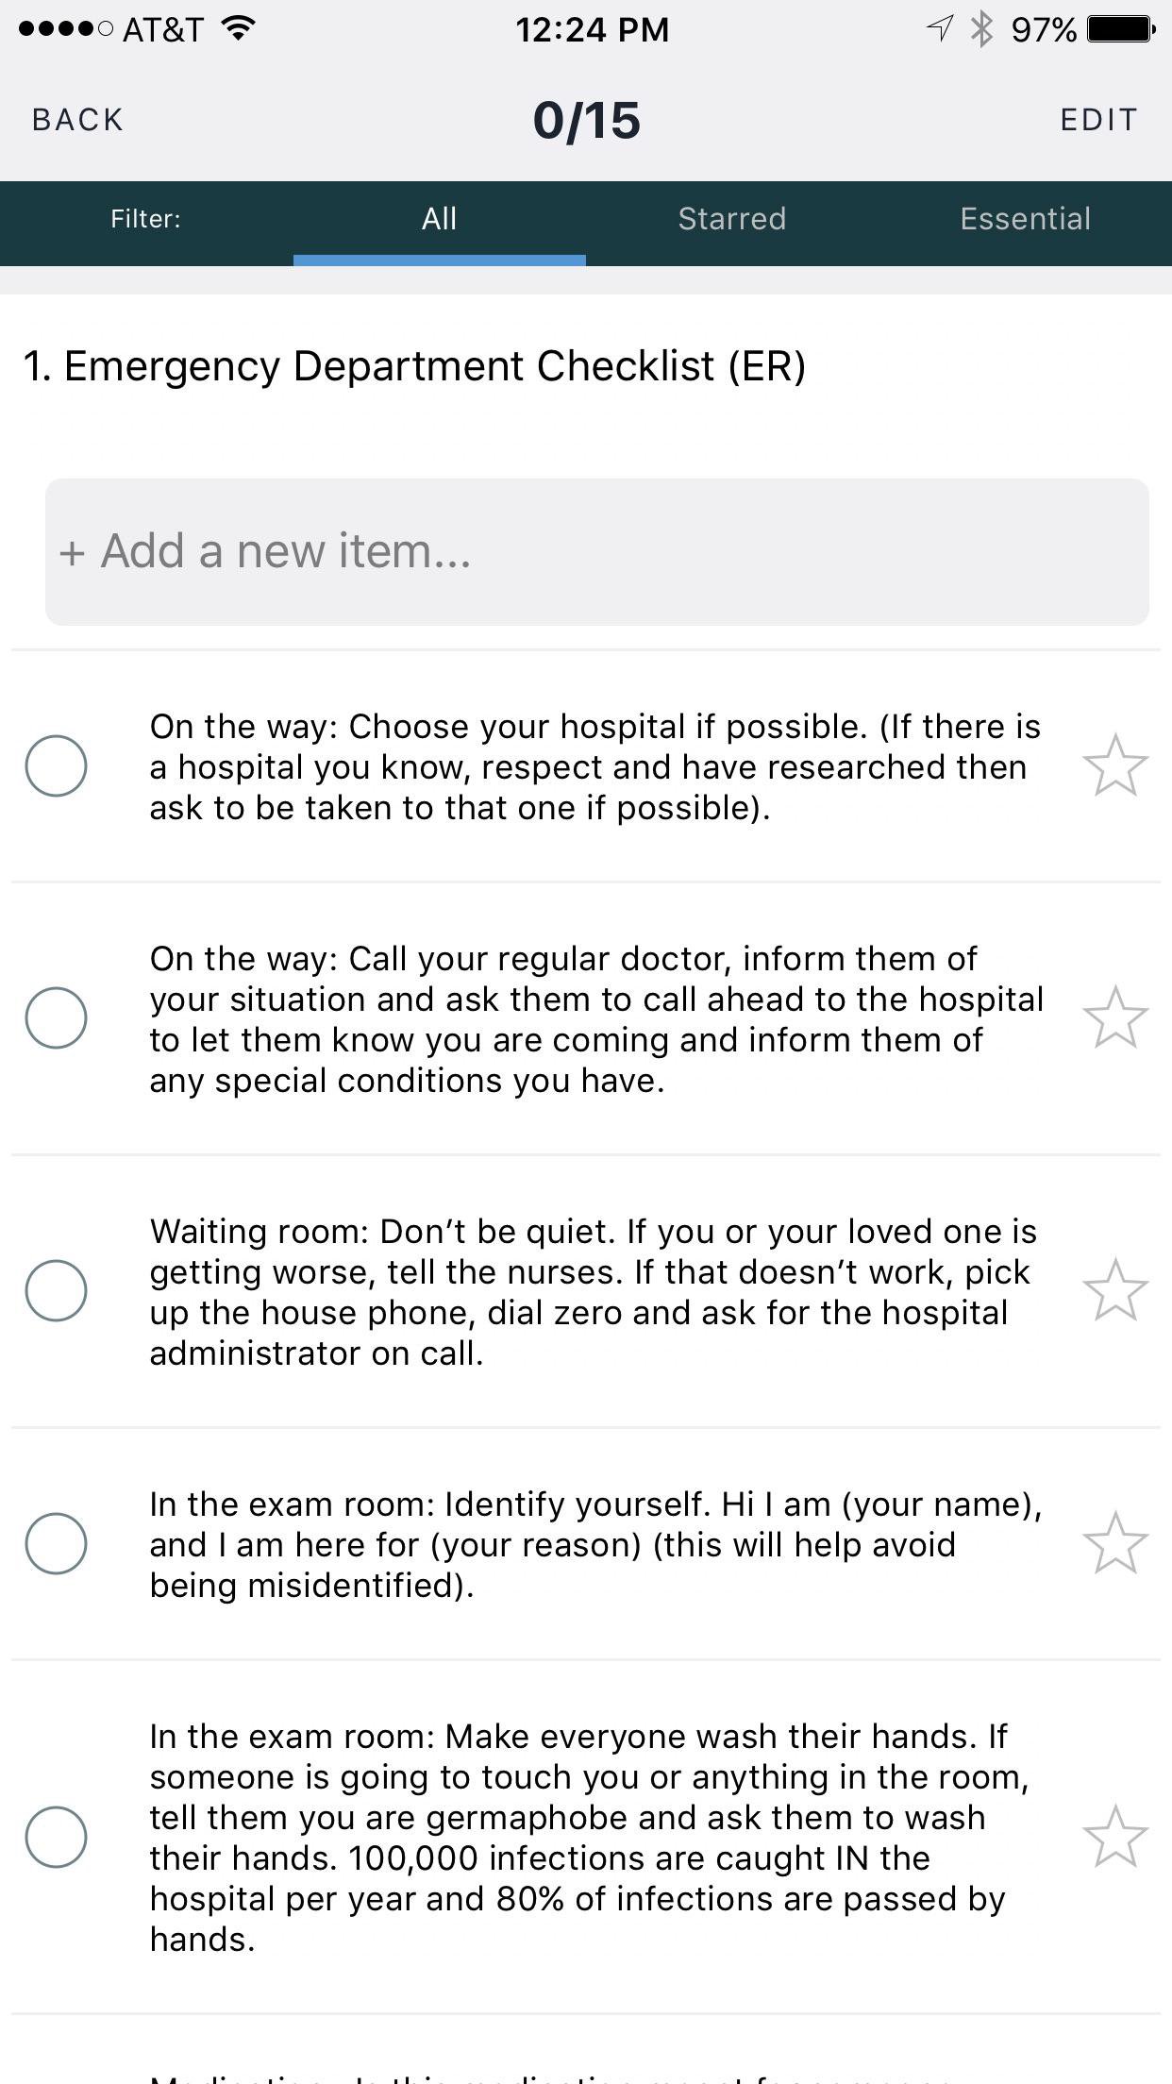Image resolution: width=1172 pixels, height=2084 pixels.
Task: Check off 'Make everyone wash their hands' item
Action: point(56,1837)
